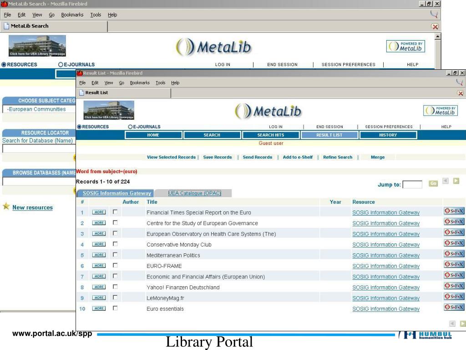Click SFX button for Financial Times Special Report row
The height and width of the screenshot is (350, 466).
[x=454, y=211]
